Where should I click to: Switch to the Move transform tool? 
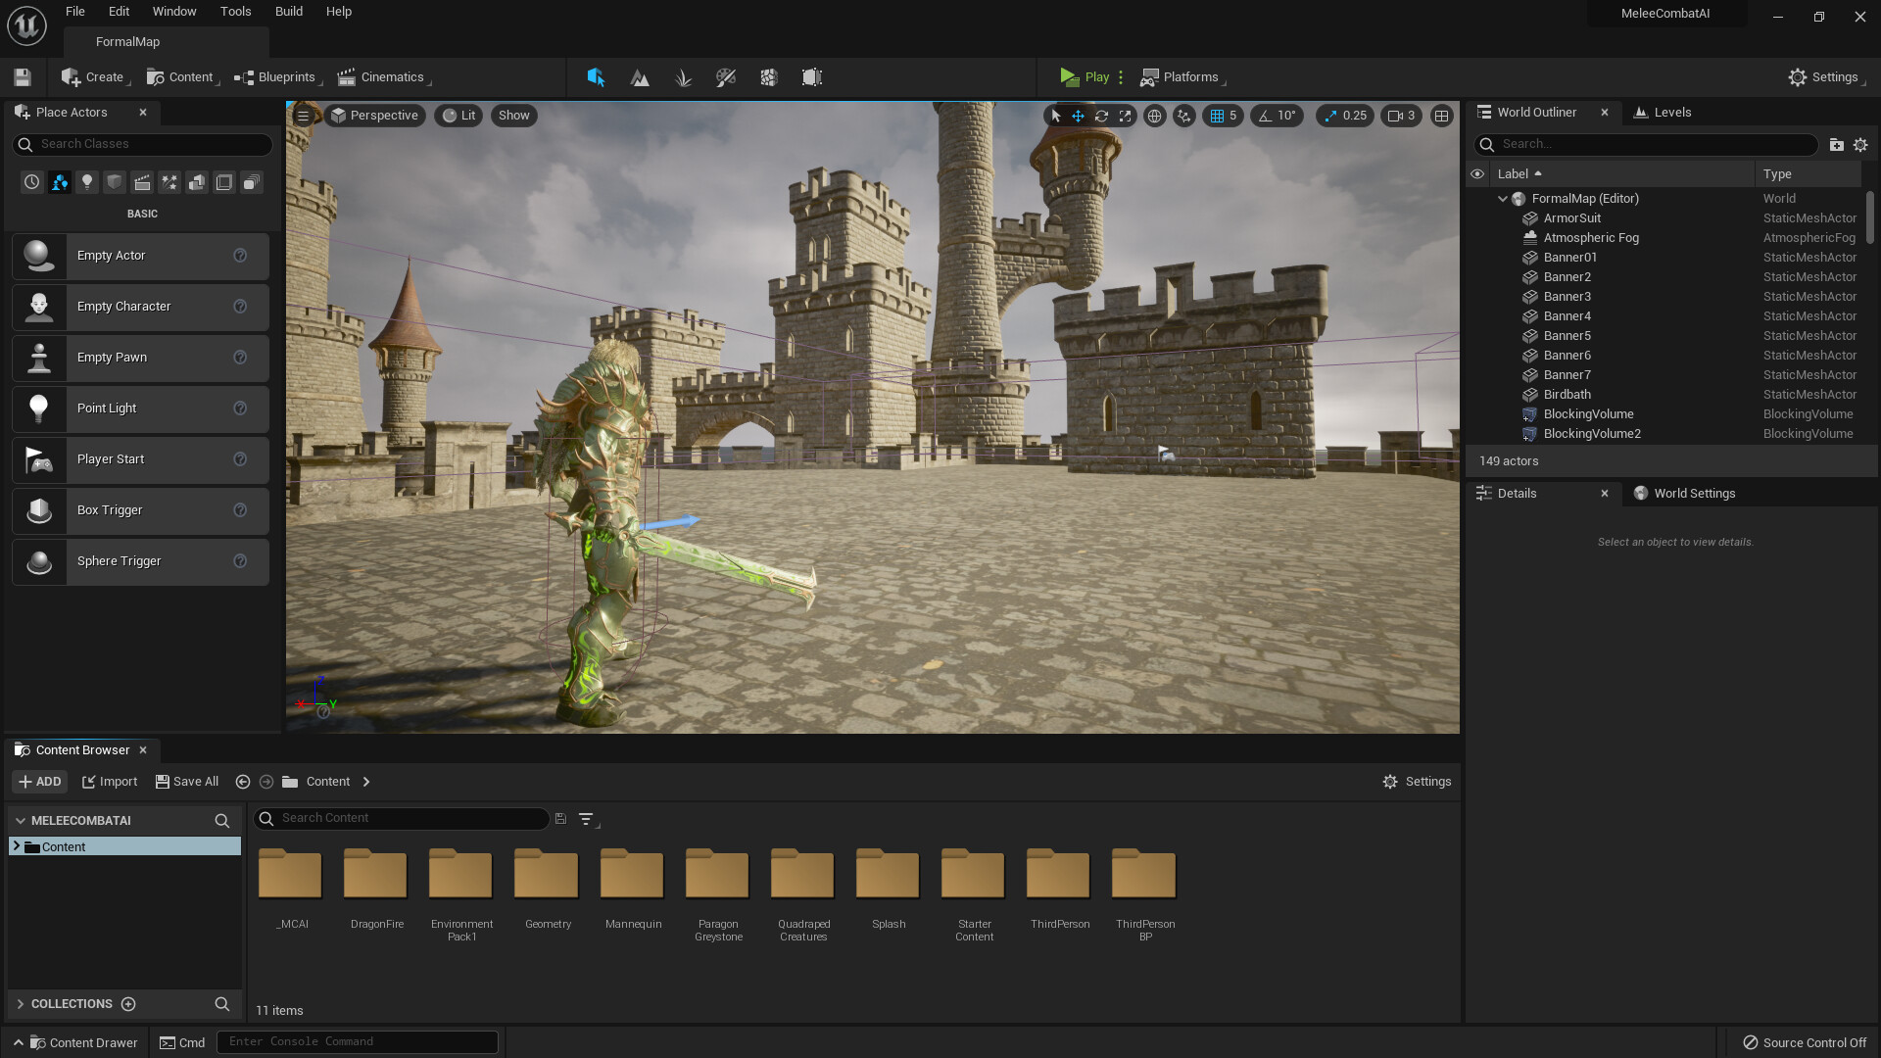pos(1078,116)
